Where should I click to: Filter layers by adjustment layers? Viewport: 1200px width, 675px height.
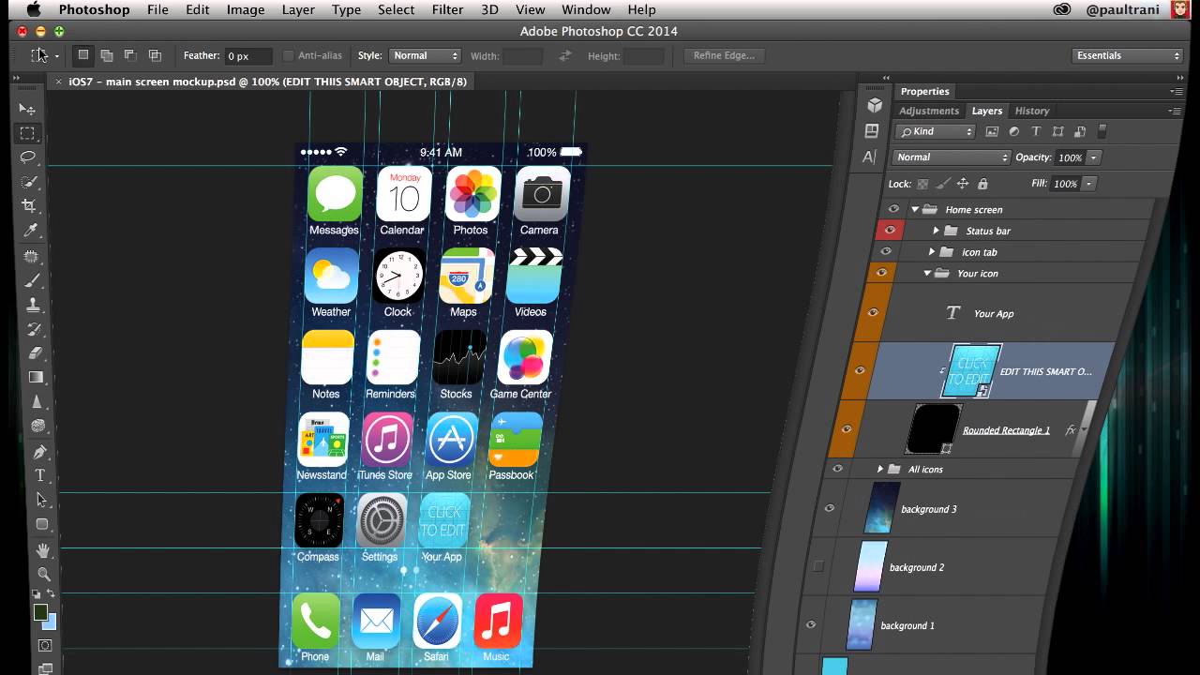(1014, 131)
